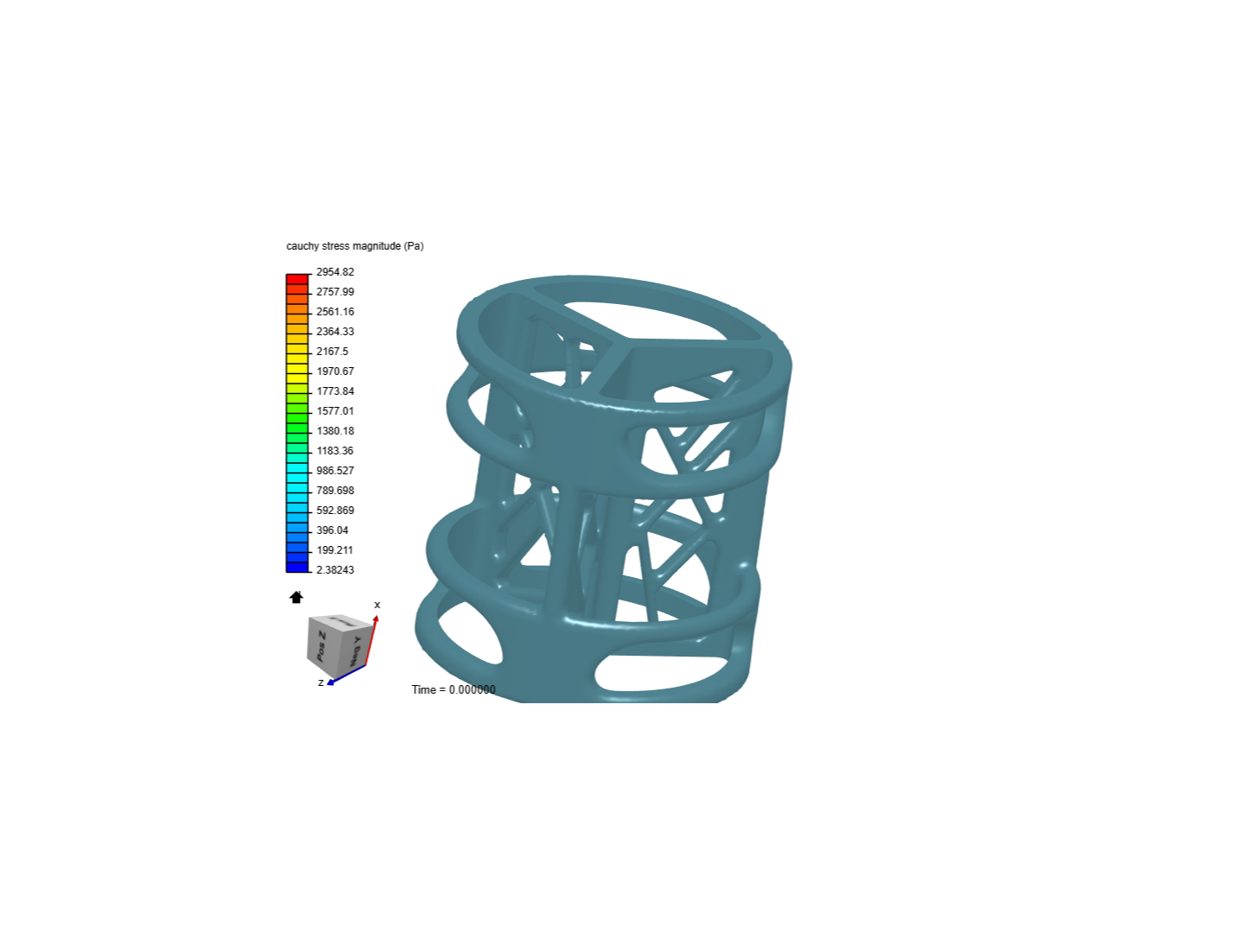1244x933 pixels.
Task: Click the legend value 199.211
Action: pos(335,550)
